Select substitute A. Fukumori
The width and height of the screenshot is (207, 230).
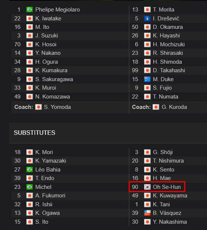tap(50, 196)
